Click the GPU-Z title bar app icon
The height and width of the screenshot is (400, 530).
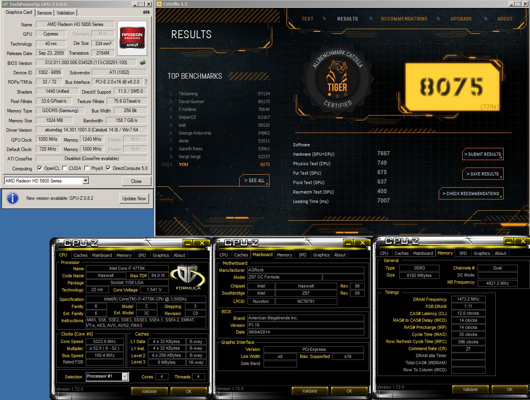(5, 4)
